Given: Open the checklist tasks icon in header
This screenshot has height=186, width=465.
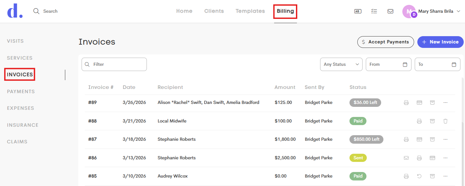Looking at the screenshot, I should 374,11.
